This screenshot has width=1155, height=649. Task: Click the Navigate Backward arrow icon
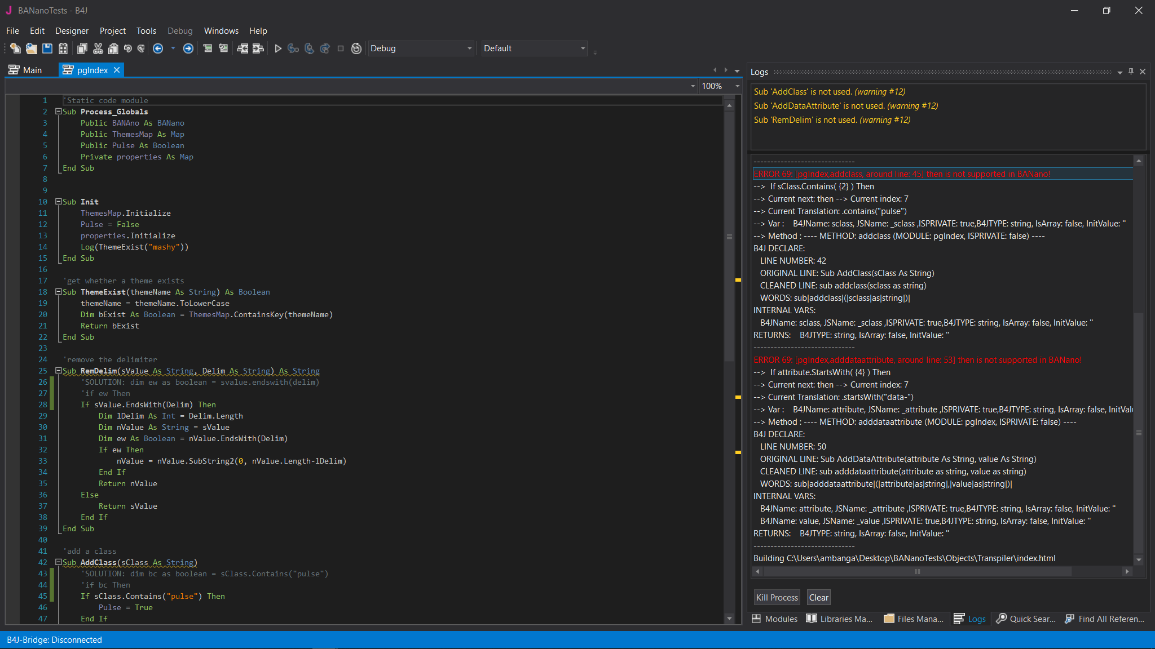point(158,48)
